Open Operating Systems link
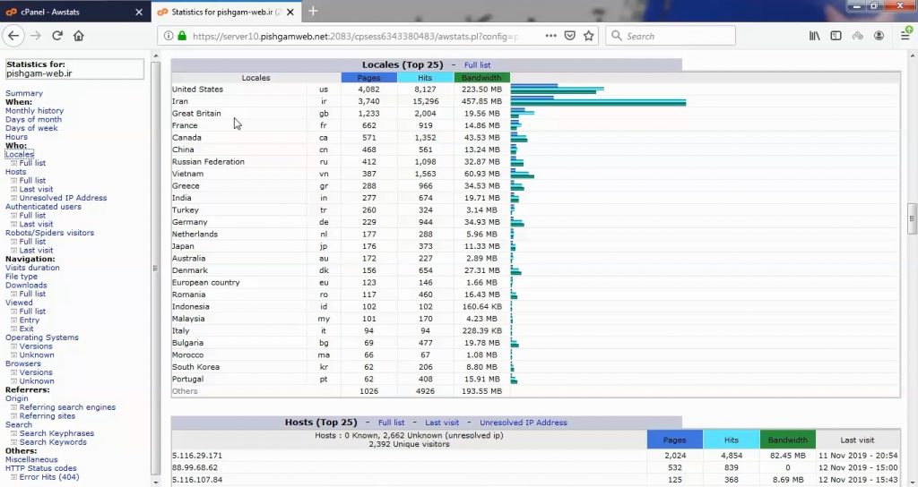Image resolution: width=918 pixels, height=487 pixels. tap(41, 337)
